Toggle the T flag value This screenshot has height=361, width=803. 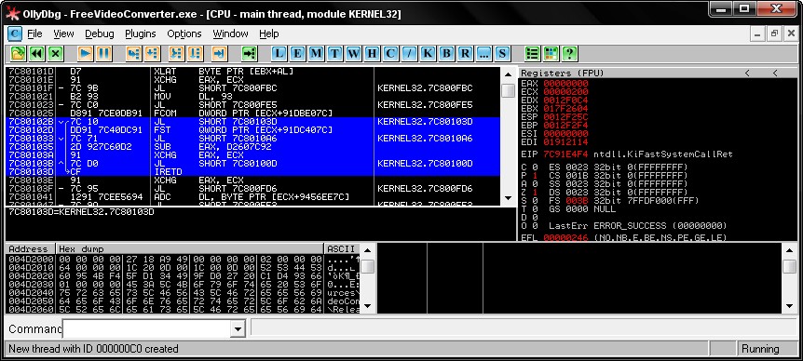(535, 209)
